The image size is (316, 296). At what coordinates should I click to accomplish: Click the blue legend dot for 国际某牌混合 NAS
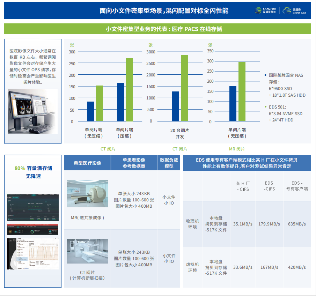(x=265, y=75)
